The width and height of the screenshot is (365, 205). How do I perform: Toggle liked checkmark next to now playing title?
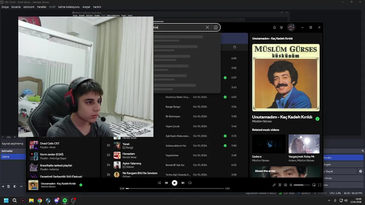[x=81, y=185]
